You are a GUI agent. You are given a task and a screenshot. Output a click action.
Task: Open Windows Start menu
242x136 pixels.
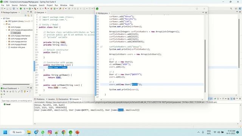point(5,132)
